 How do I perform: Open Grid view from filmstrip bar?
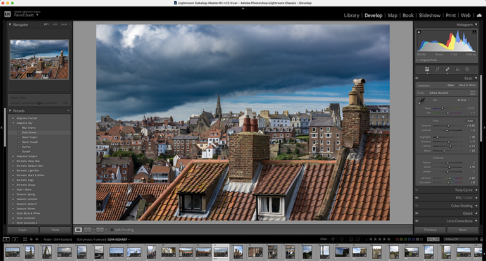coord(25,240)
